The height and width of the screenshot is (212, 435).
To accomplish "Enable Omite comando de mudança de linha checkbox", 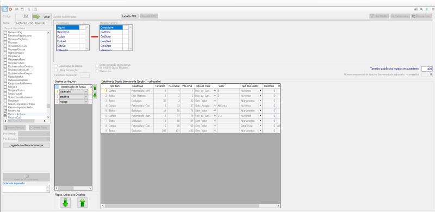I will (x=97, y=66).
